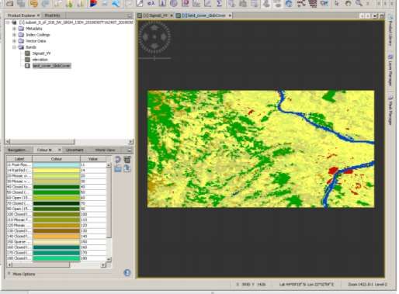The width and height of the screenshot is (399, 294).
Task: Pan down using navigation compass arrow
Action: click(x=154, y=47)
